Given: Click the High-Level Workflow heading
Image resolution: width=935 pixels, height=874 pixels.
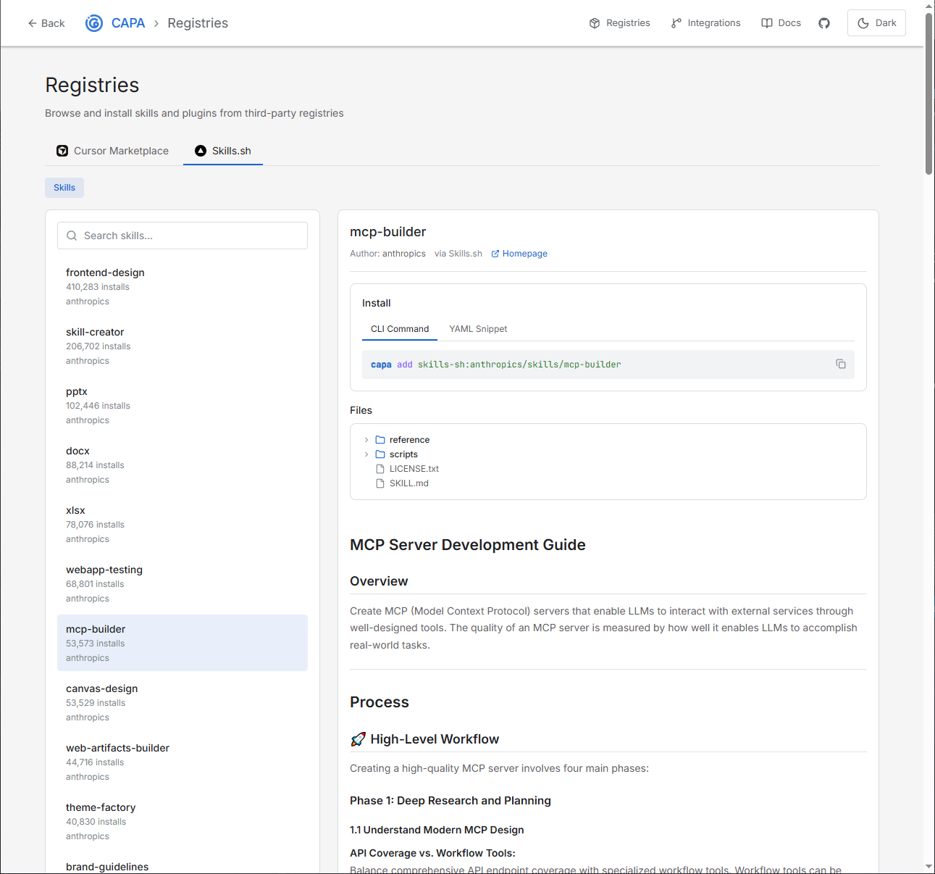Looking at the screenshot, I should click(x=435, y=739).
